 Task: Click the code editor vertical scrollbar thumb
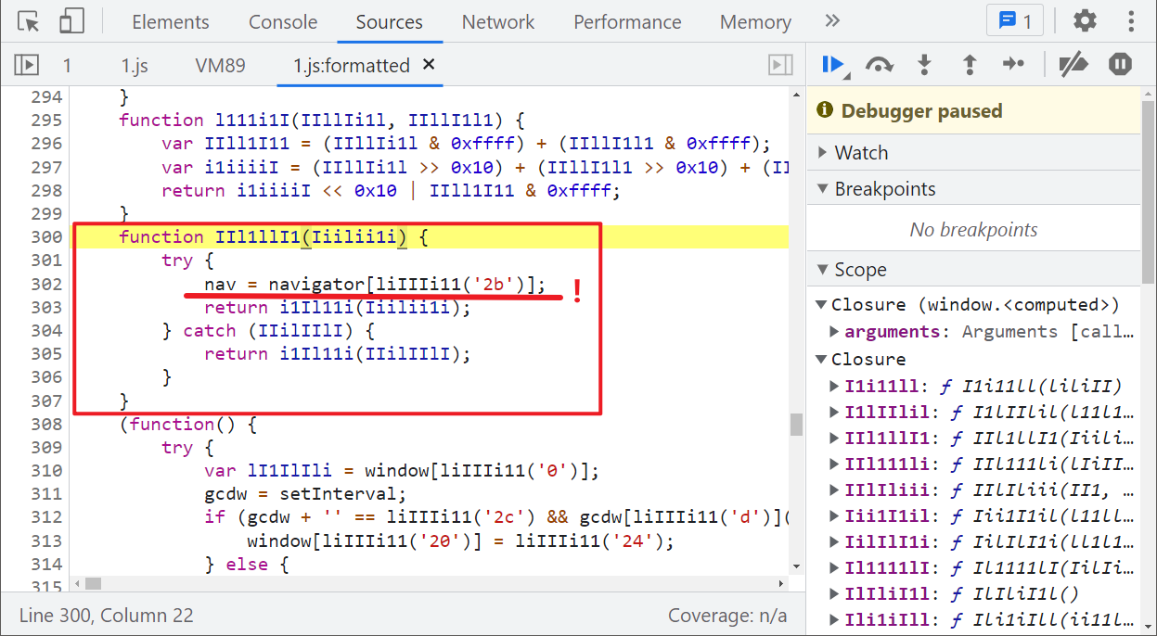(x=796, y=425)
